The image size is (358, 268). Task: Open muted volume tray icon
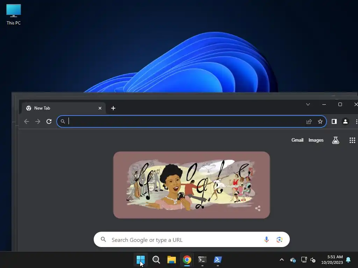313,260
